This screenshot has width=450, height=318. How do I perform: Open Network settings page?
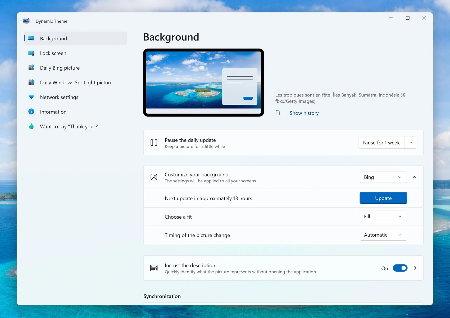click(x=76, y=97)
